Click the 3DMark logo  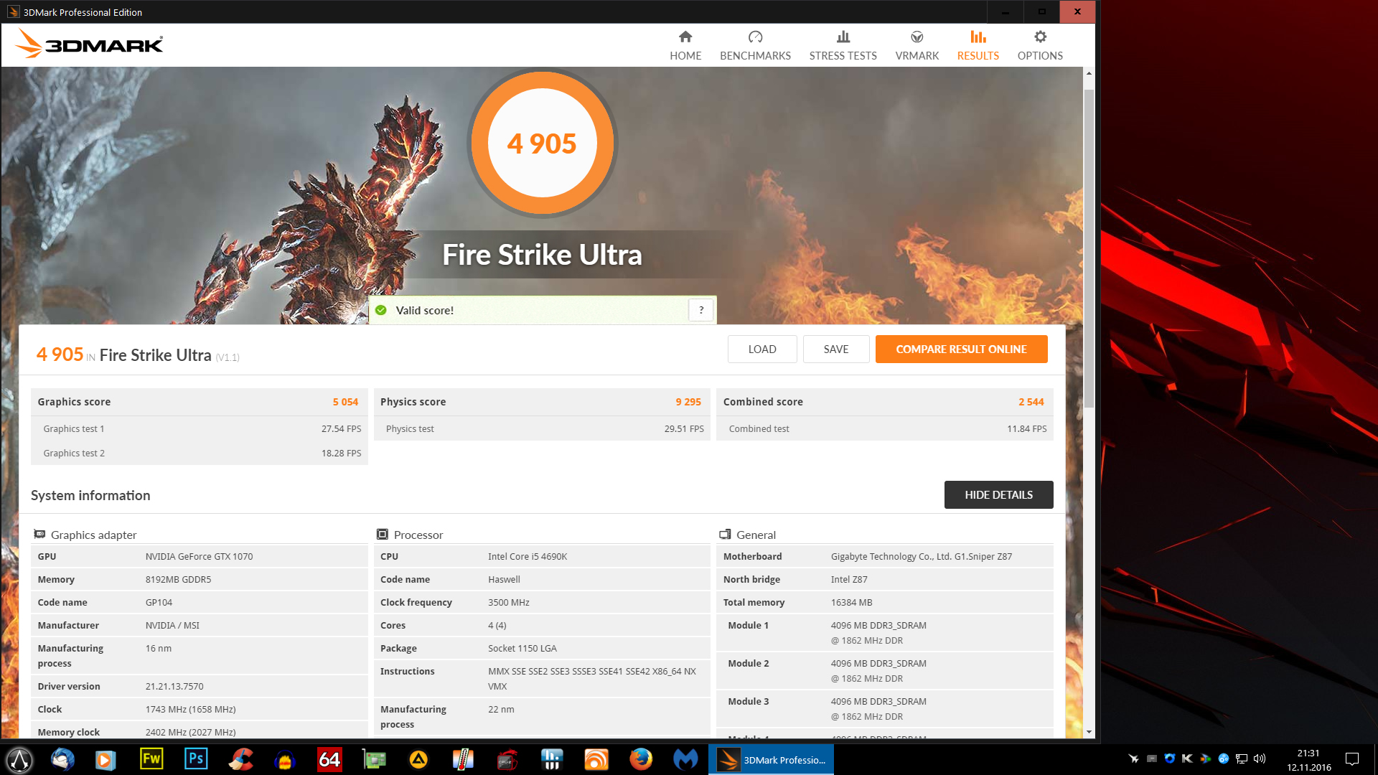pyautogui.click(x=90, y=44)
